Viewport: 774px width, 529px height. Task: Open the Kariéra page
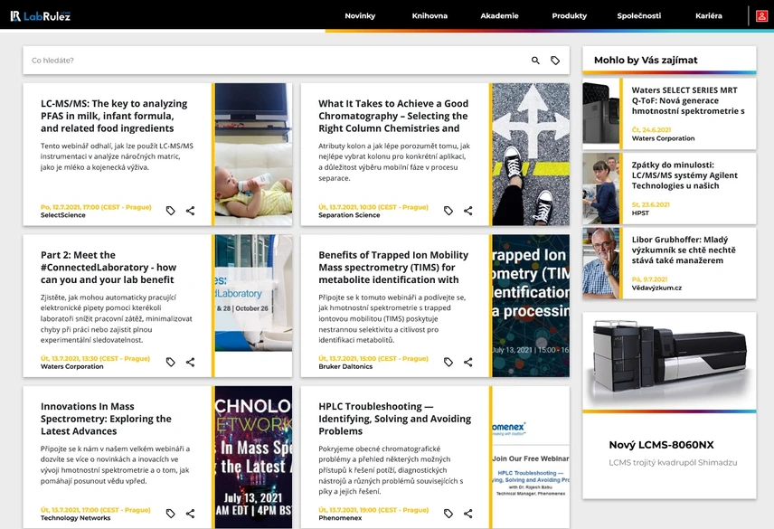tap(709, 15)
